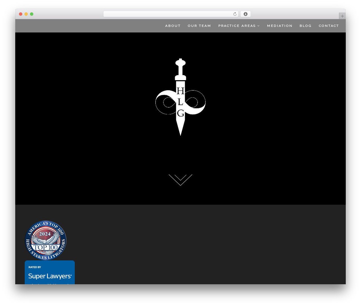The image size is (361, 306).
Task: Focus the browser address bar
Action: (x=171, y=14)
